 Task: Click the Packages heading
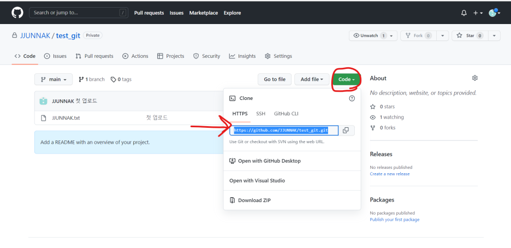tap(382, 200)
